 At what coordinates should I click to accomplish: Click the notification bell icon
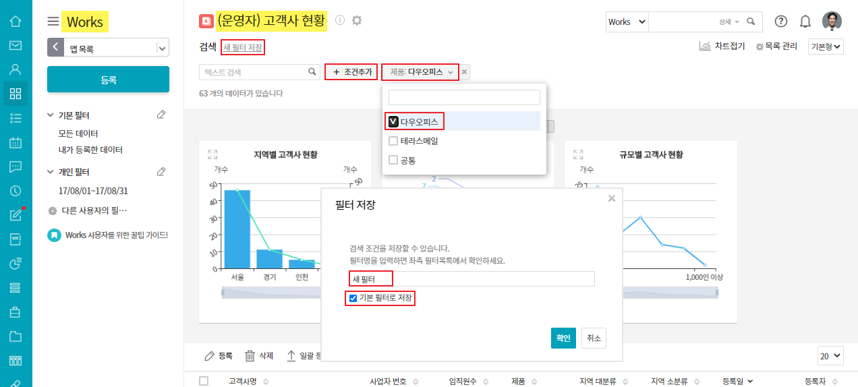[x=805, y=22]
